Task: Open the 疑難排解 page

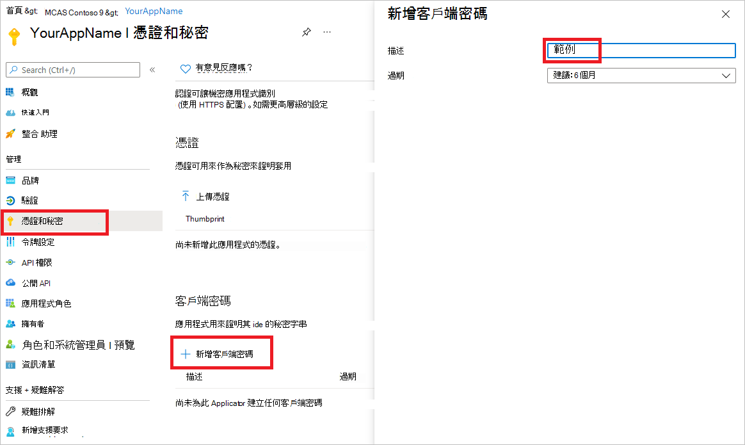Action: pyautogui.click(x=38, y=412)
